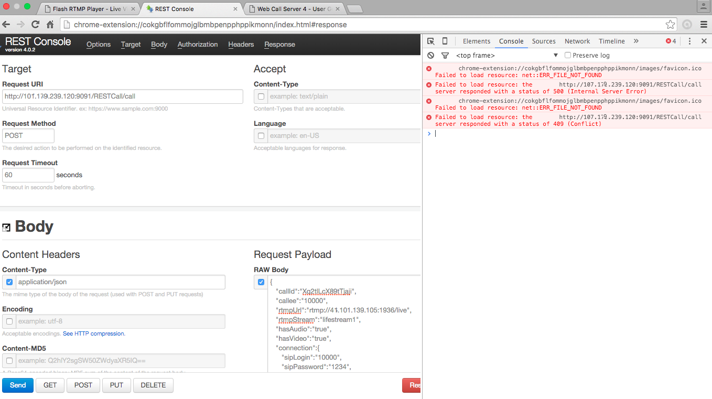This screenshot has width=712, height=399.
Task: Click into the Request URI field
Action: tap(123, 96)
